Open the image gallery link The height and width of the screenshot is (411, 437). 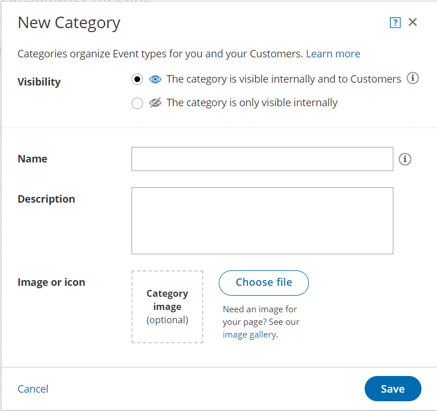click(x=249, y=335)
